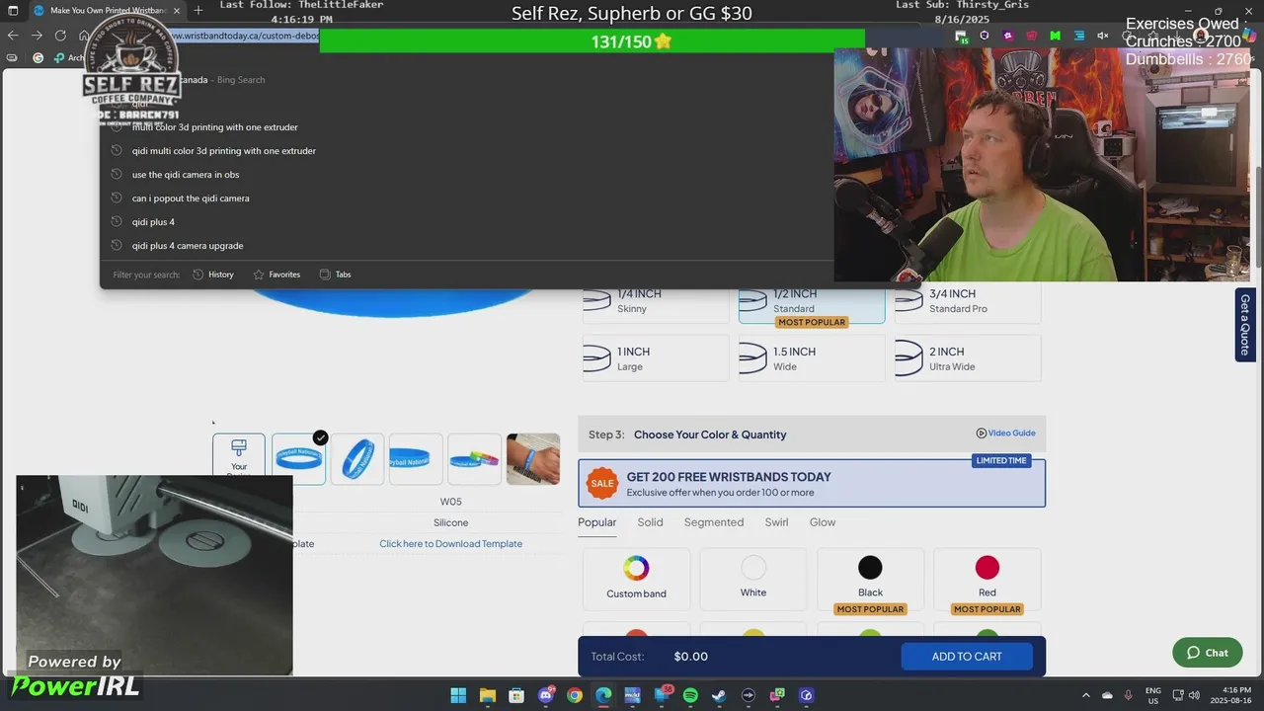Reload the page with the refresh icon
This screenshot has width=1264, height=711.
point(60,36)
